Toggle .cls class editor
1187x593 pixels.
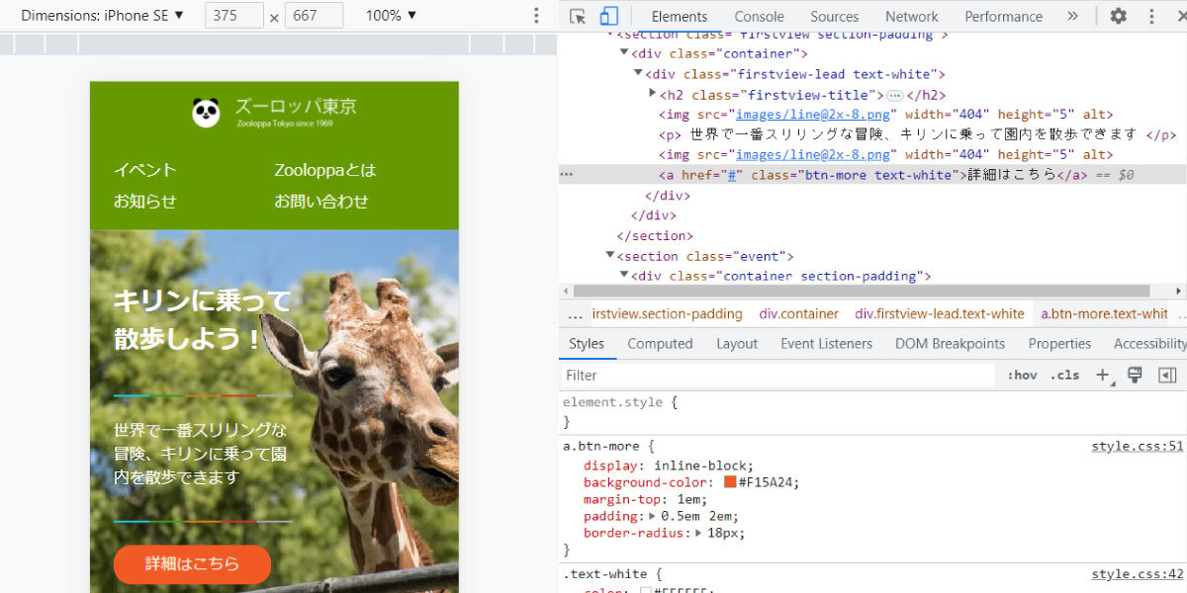(x=1065, y=376)
